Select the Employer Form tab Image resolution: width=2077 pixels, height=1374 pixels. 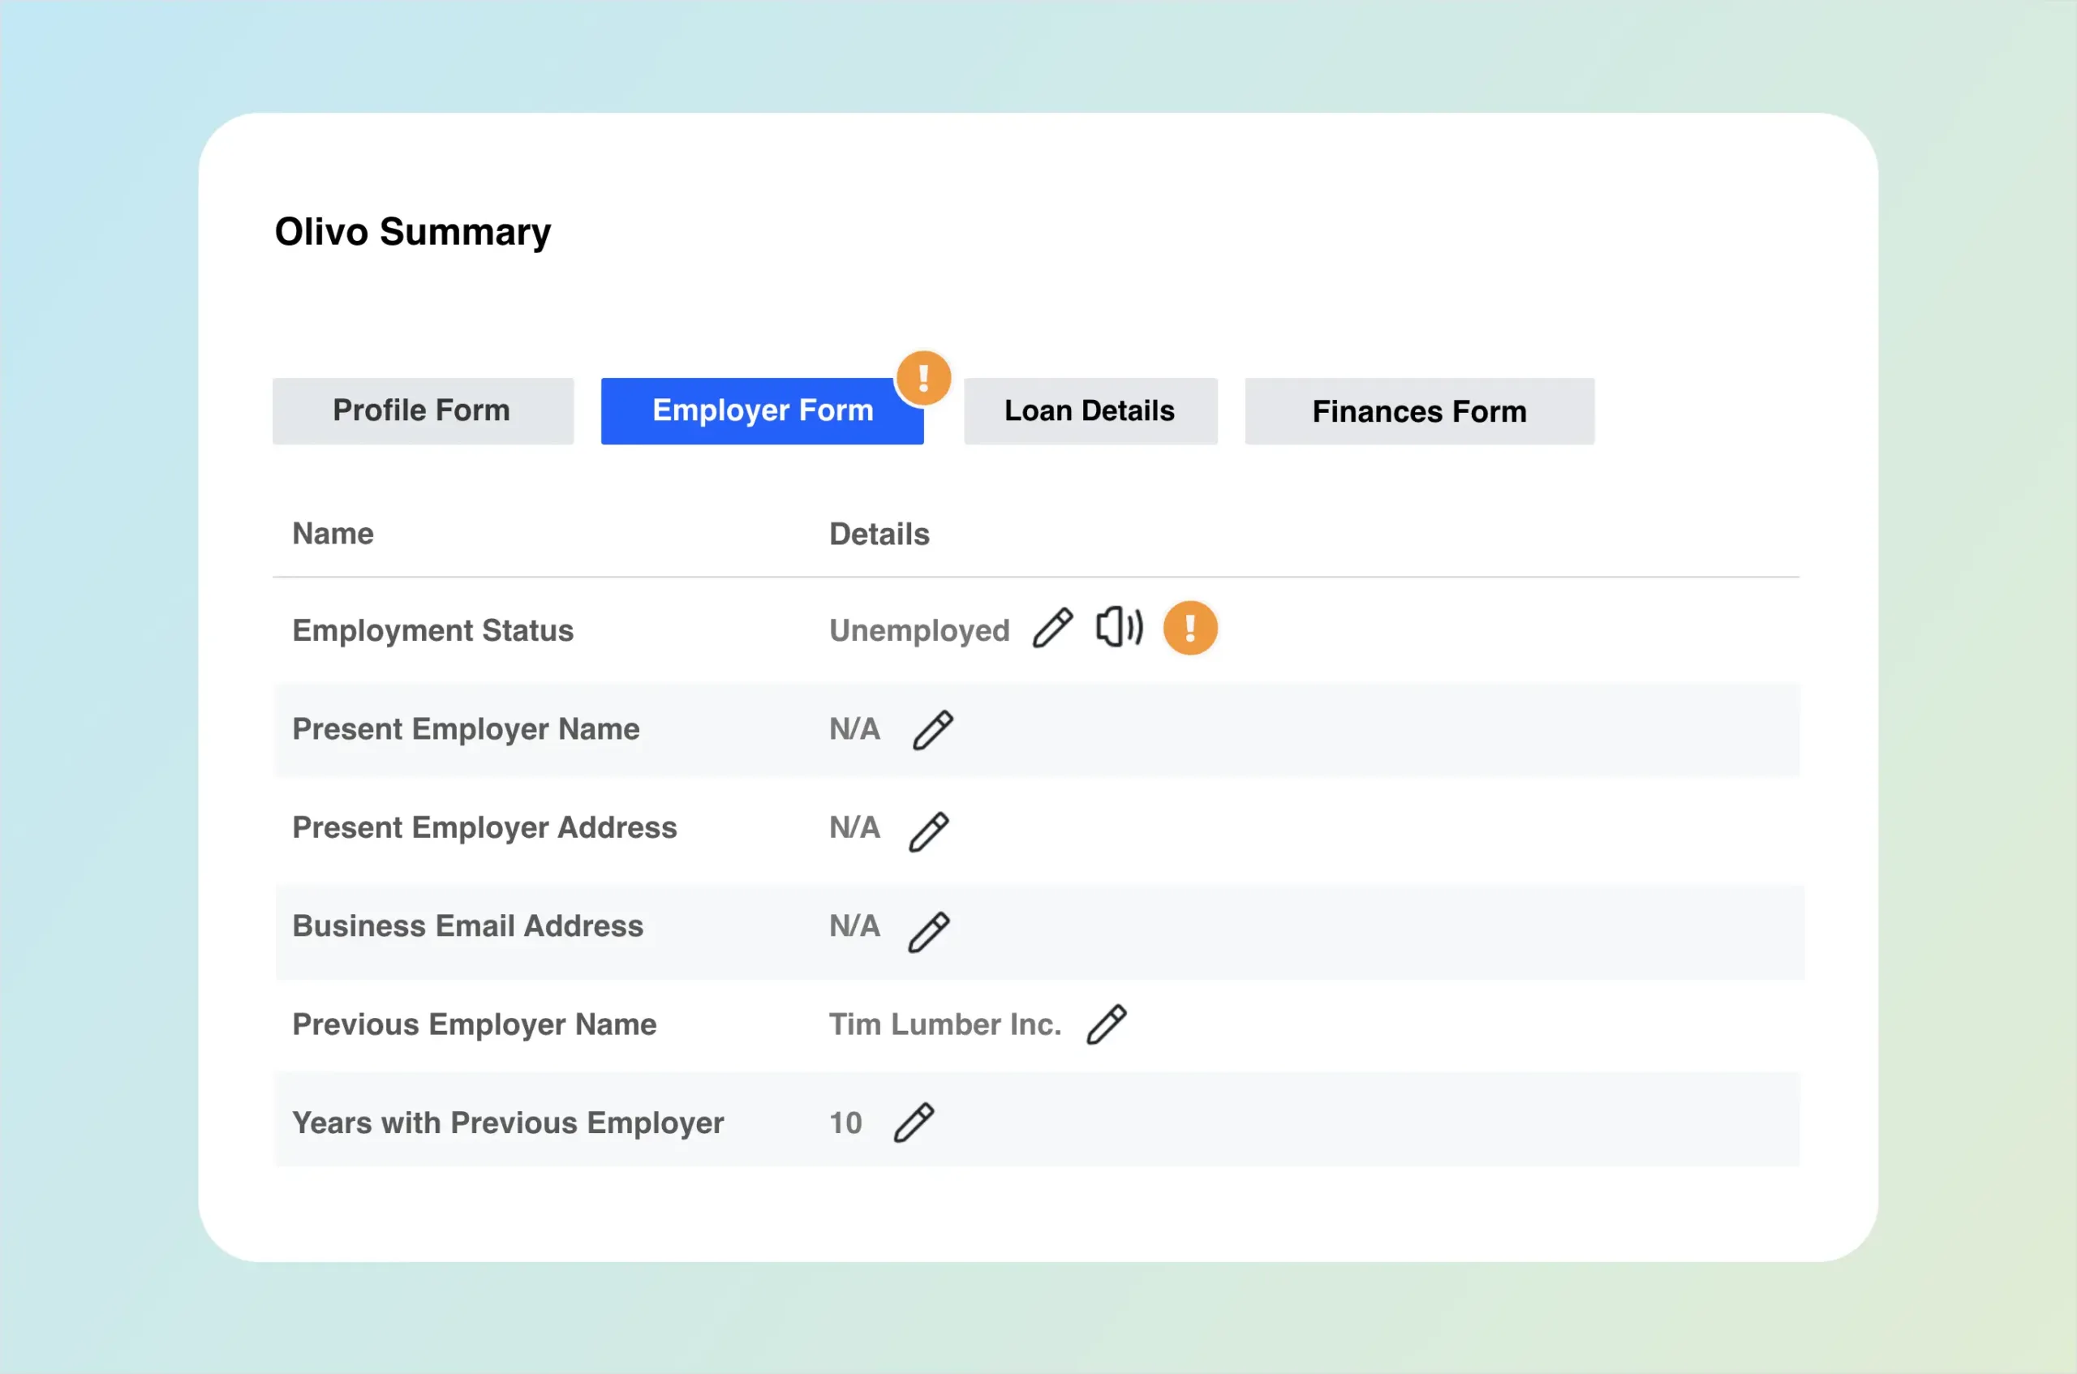click(762, 410)
